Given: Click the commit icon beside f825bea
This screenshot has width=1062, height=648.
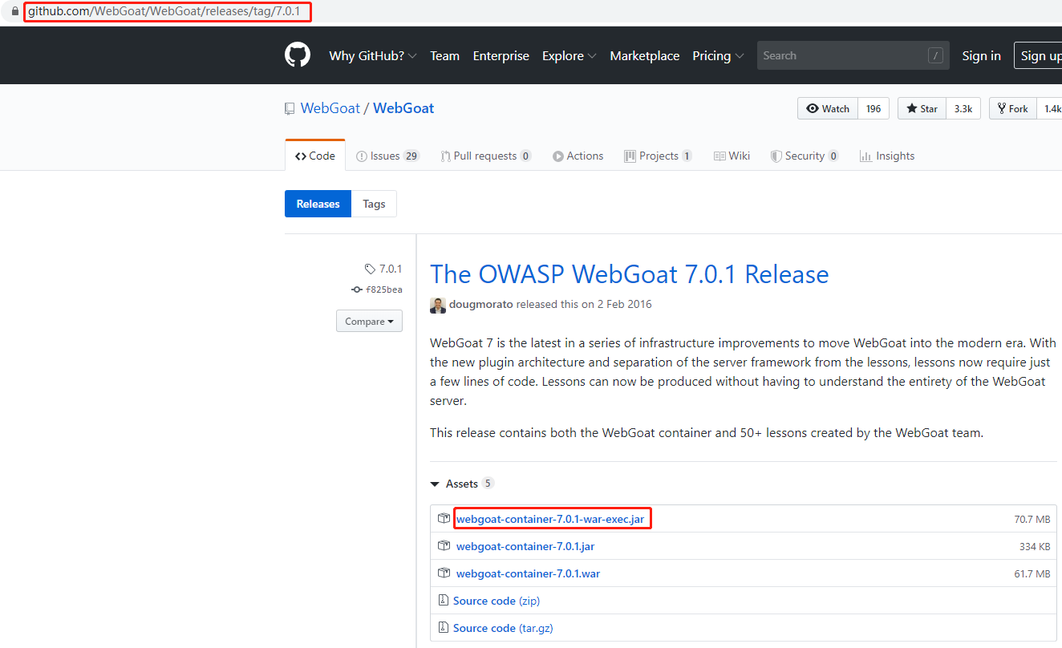Looking at the screenshot, I should click(x=357, y=290).
